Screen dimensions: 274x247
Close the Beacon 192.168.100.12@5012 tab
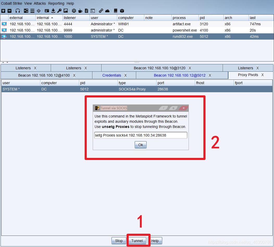pyautogui.click(x=210, y=75)
